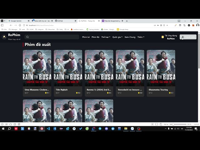This screenshot has height=150, width=200.
Task: Go forward with the browser forward arrow
Action: click(15, 25)
